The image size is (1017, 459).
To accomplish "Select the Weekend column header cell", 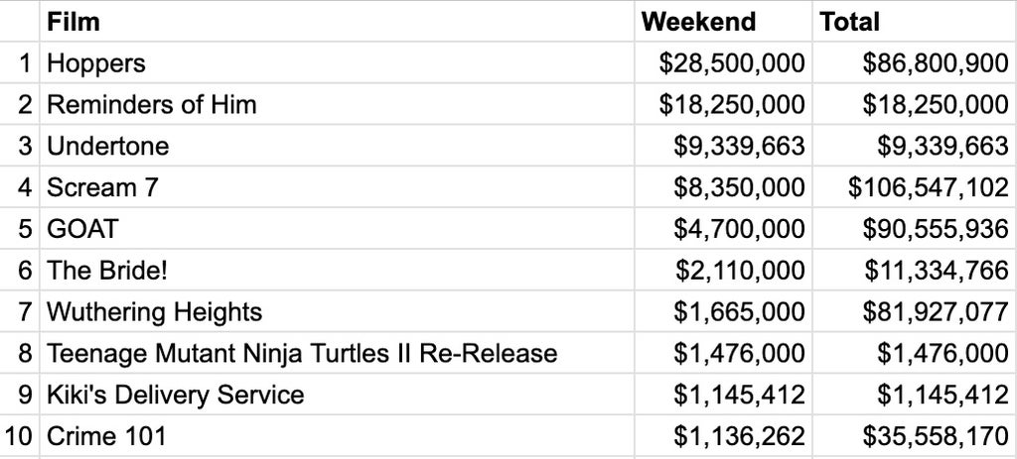I will coord(723,22).
